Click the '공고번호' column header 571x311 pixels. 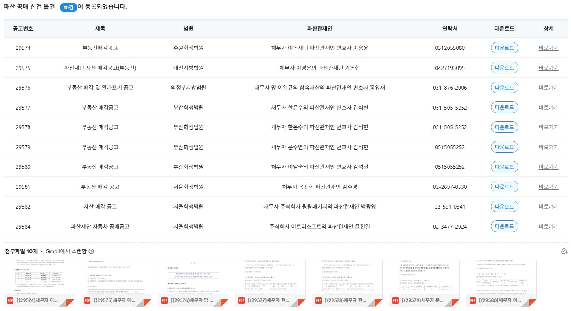[23, 29]
